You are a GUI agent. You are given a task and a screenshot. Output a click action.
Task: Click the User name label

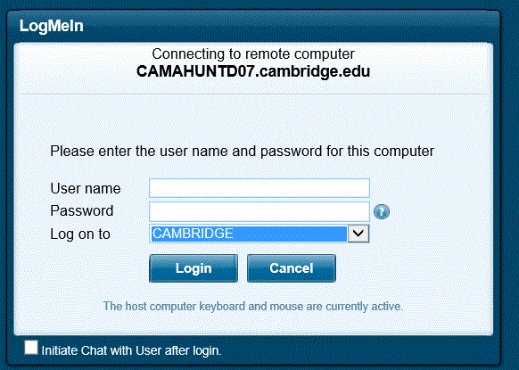pyautogui.click(x=86, y=189)
